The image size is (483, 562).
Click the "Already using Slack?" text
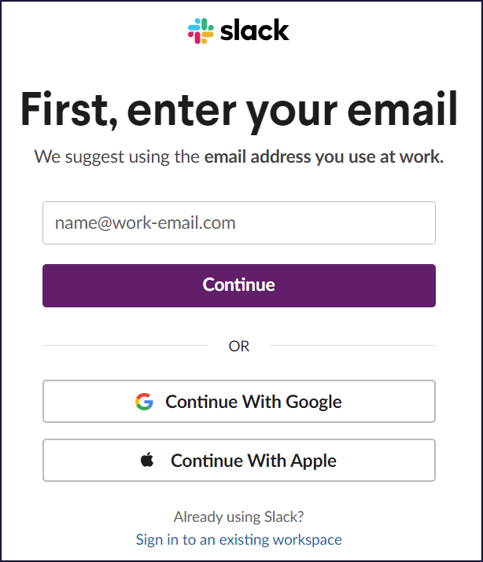238,517
